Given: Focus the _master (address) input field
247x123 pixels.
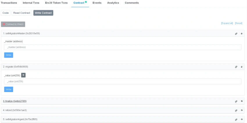Looking at the screenshot, I should [123, 47].
